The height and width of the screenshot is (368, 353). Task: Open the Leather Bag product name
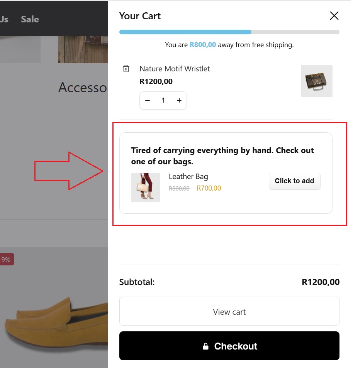click(x=188, y=177)
